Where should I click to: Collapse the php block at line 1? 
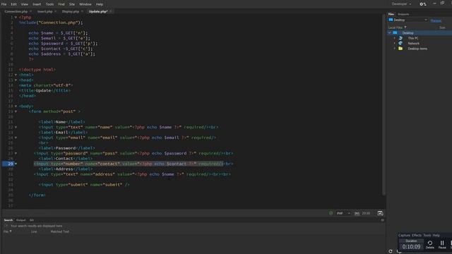pos(16,17)
